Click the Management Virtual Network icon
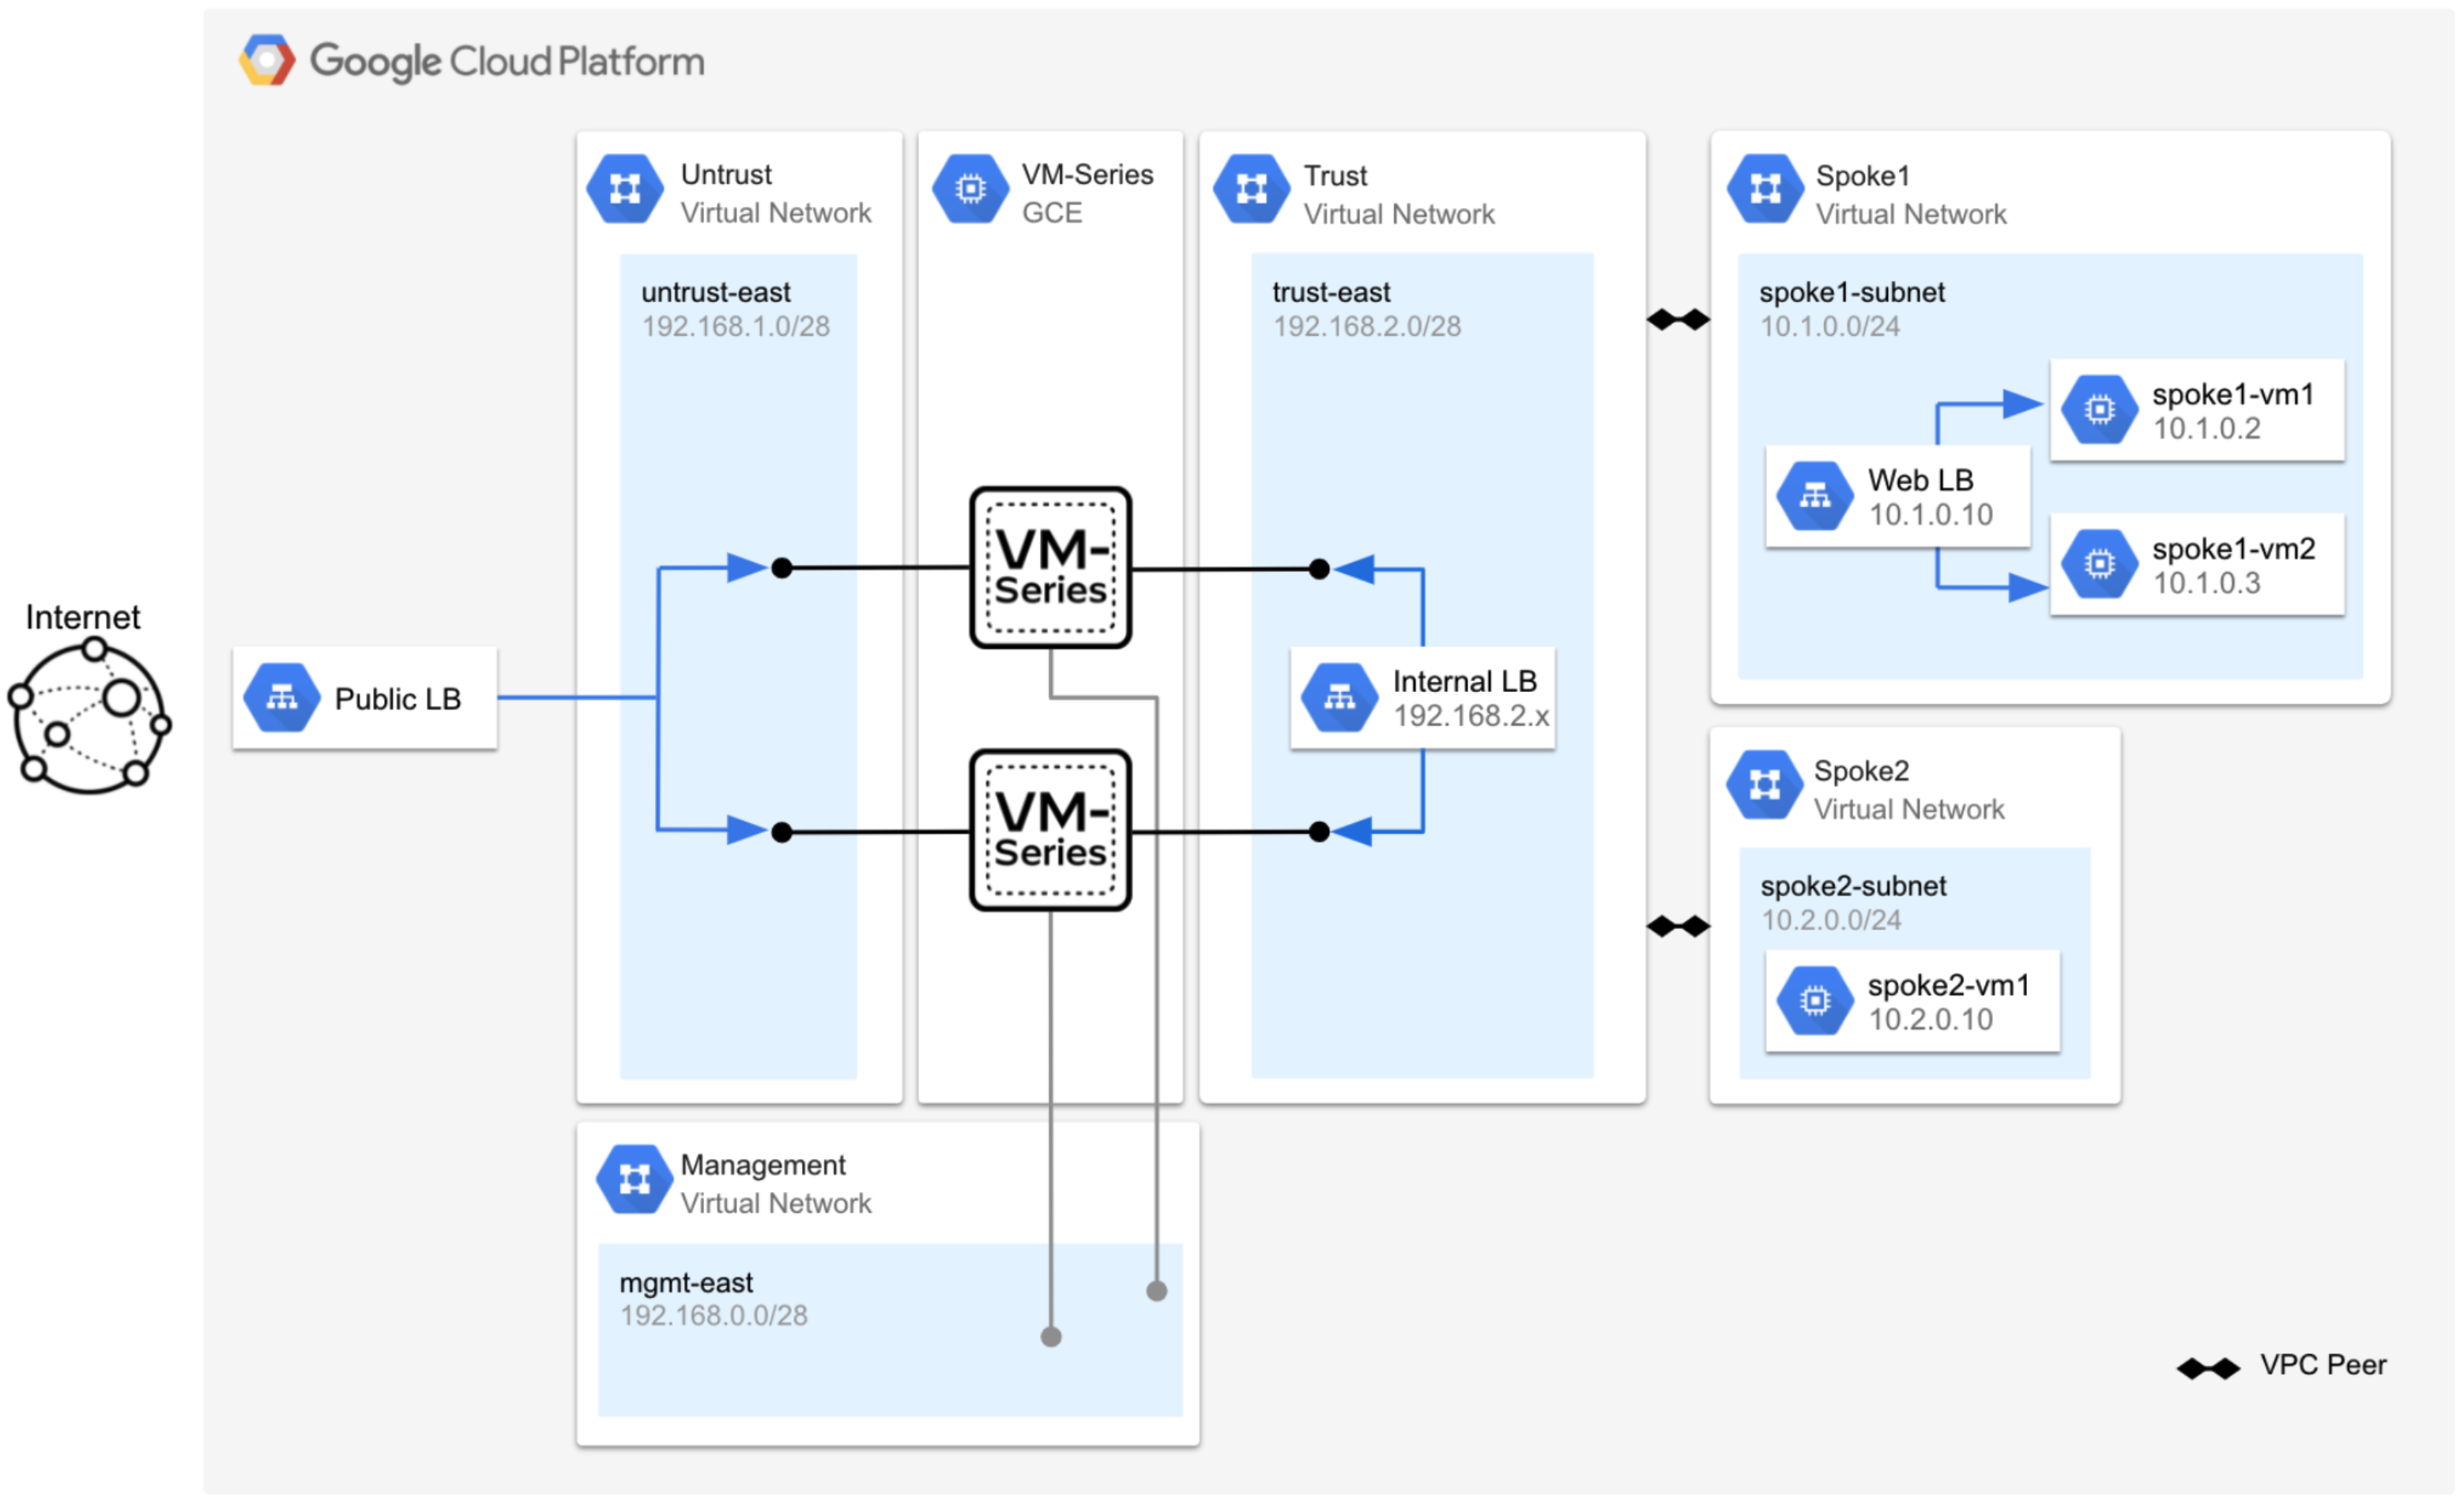Image resolution: width=2464 pixels, height=1512 pixels. coord(635,1179)
